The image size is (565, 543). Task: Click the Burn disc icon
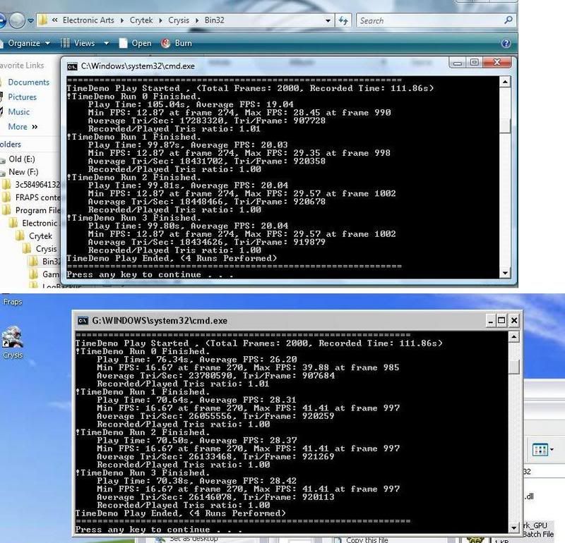(165, 43)
